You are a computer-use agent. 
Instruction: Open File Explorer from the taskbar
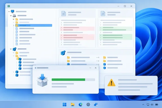tap(73, 105)
